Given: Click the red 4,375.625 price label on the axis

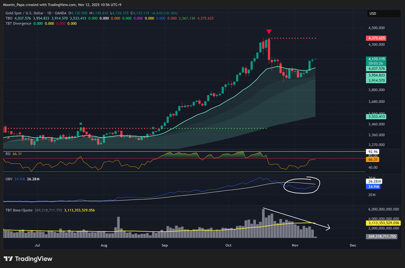Looking at the screenshot, I should click(379, 38).
